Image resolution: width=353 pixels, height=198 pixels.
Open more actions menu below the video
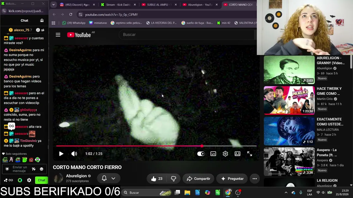[x=255, y=179]
